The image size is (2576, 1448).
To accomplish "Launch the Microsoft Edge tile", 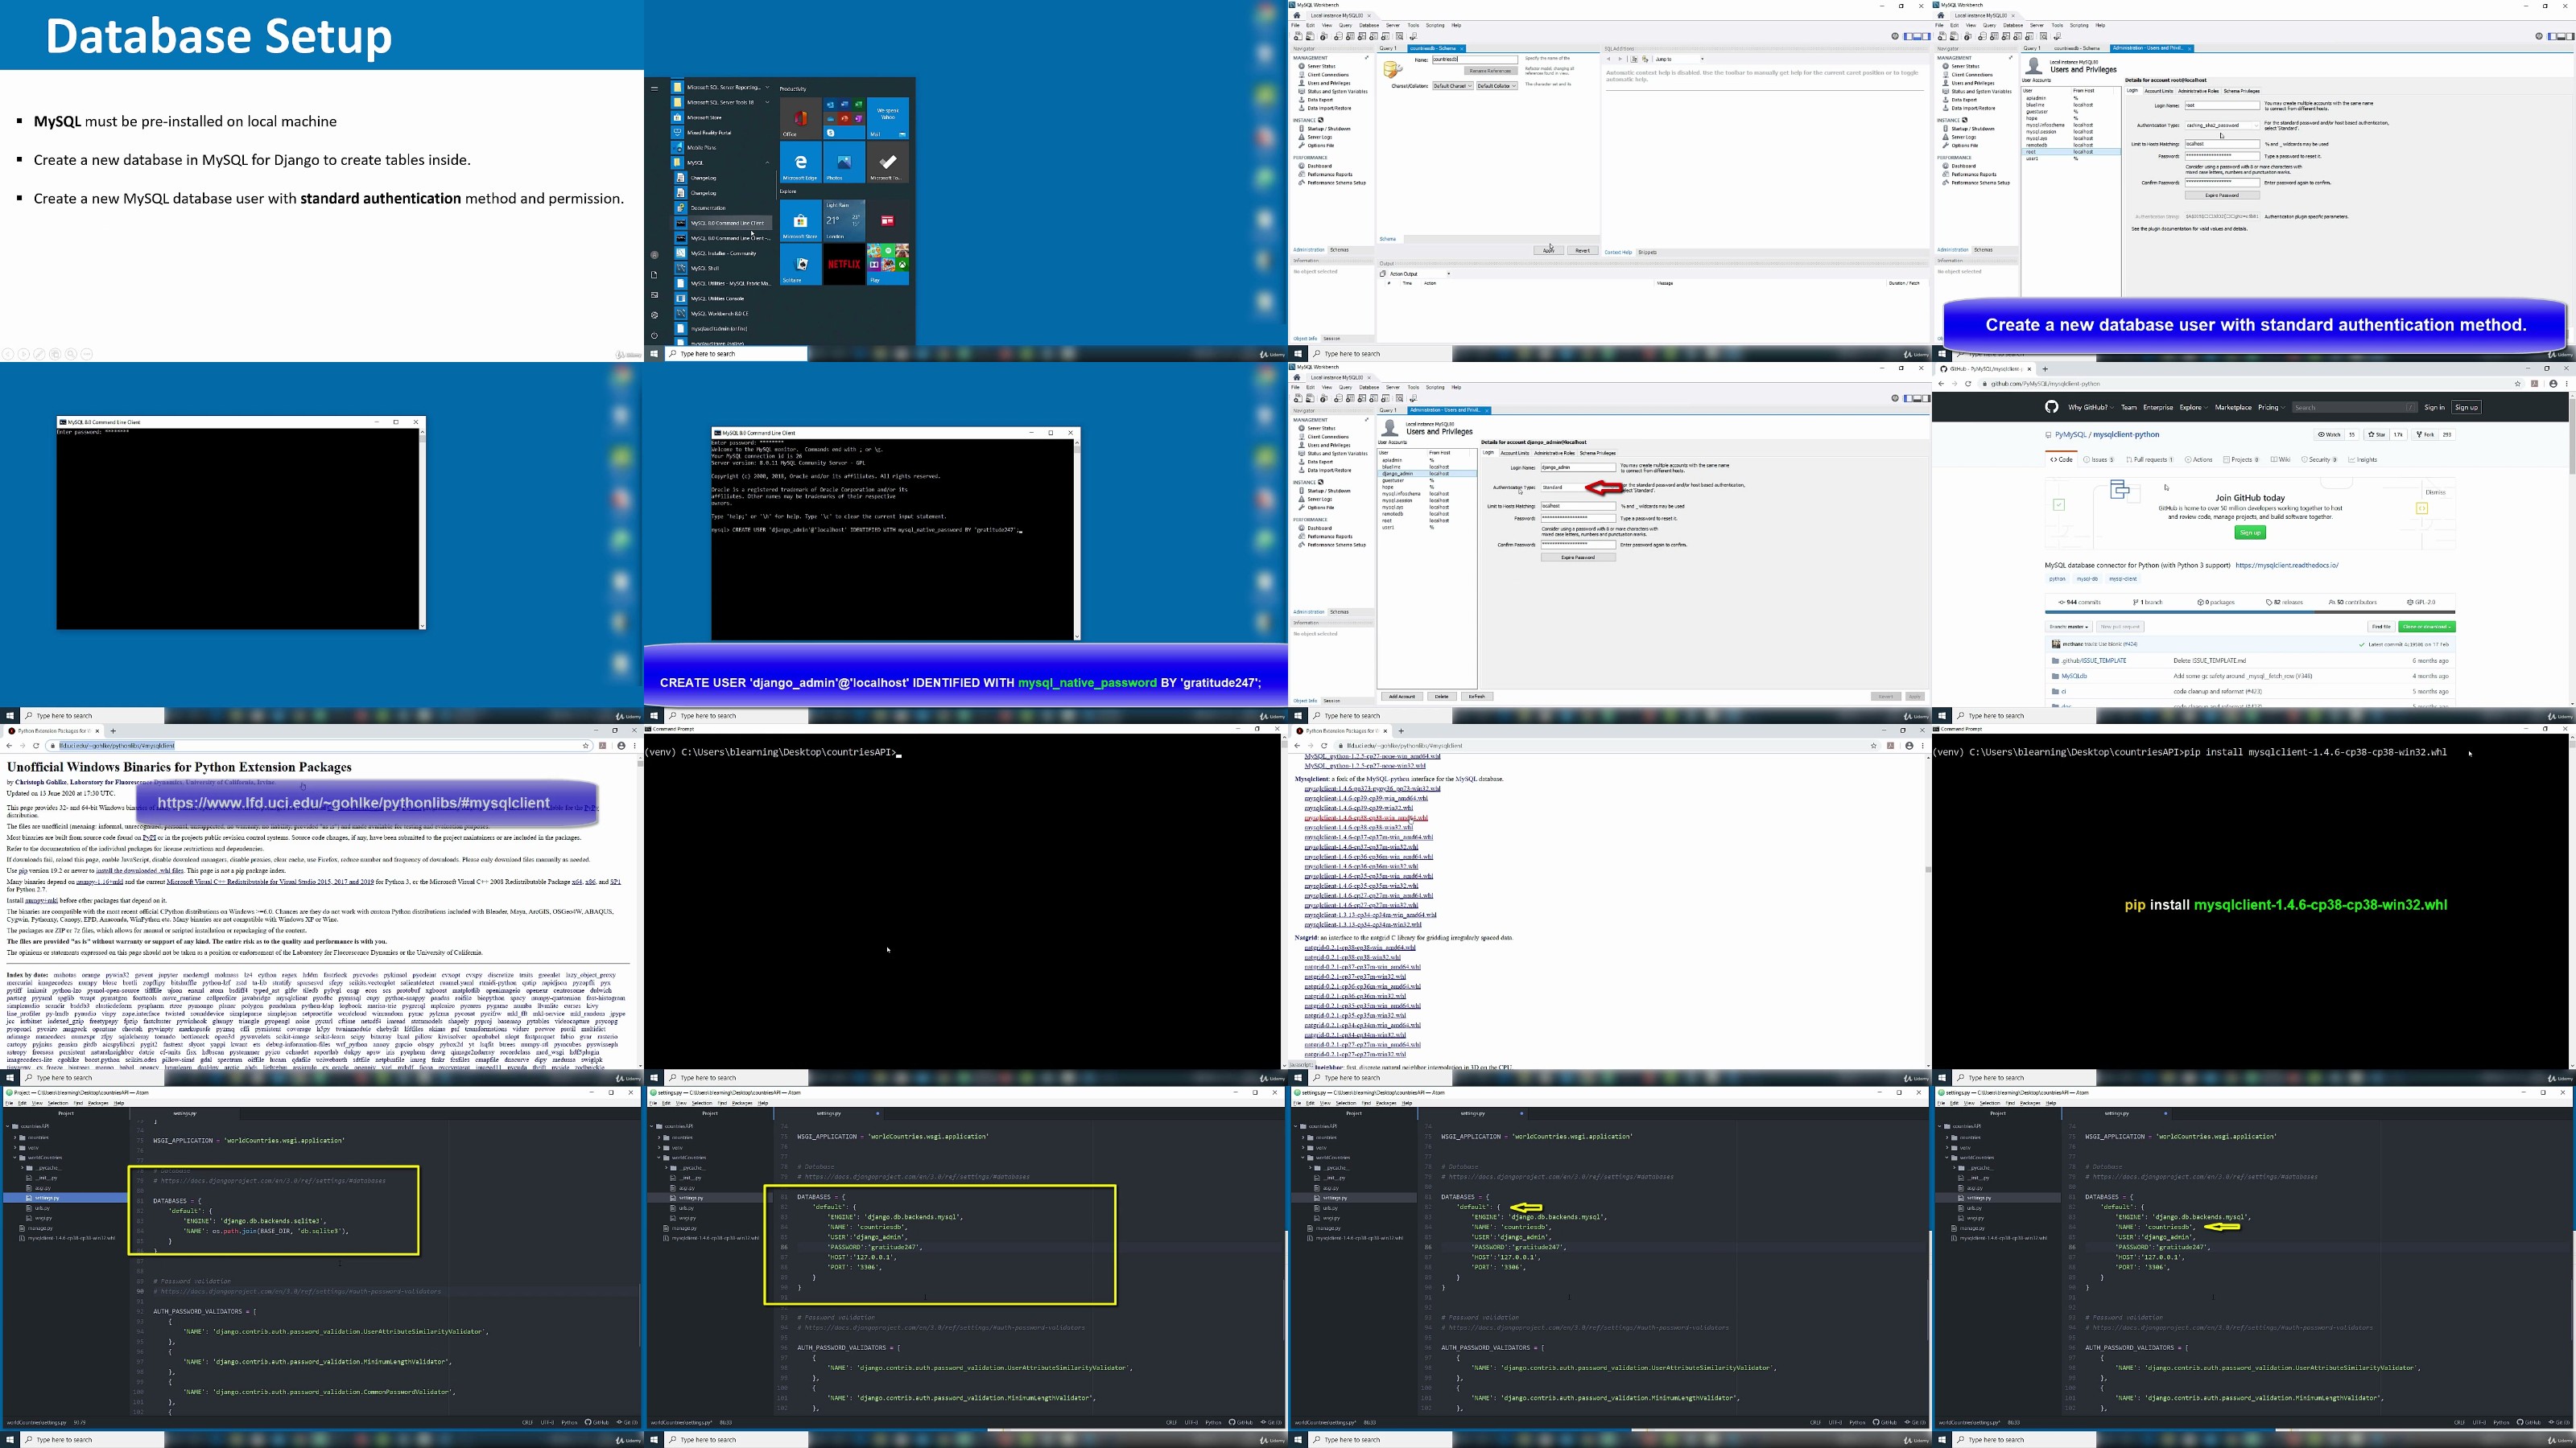I will 800,164.
